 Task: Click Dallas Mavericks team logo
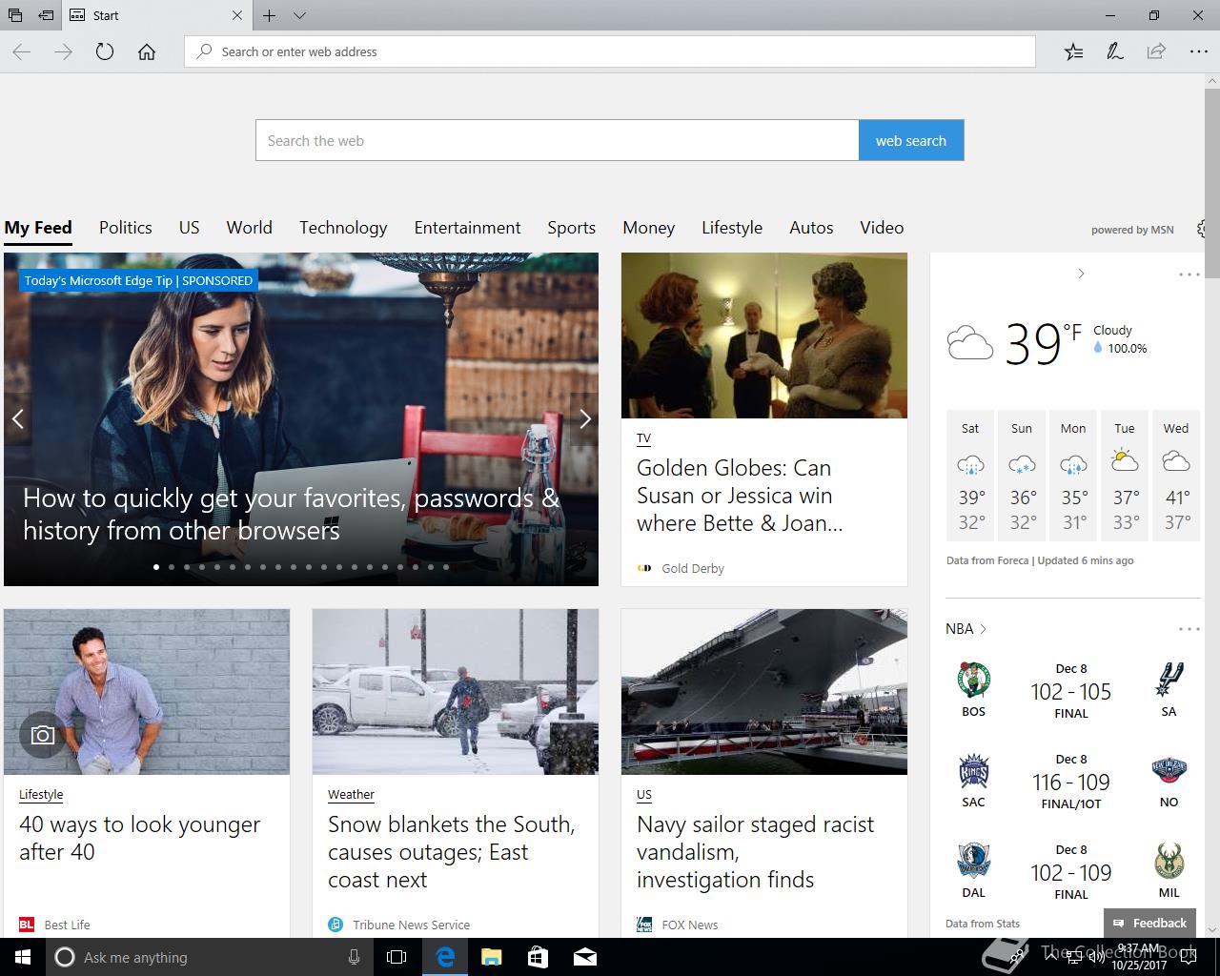coord(973,862)
